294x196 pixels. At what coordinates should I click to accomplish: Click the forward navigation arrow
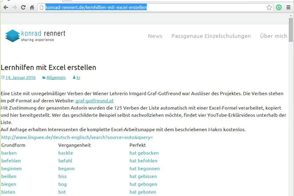click(14, 7)
